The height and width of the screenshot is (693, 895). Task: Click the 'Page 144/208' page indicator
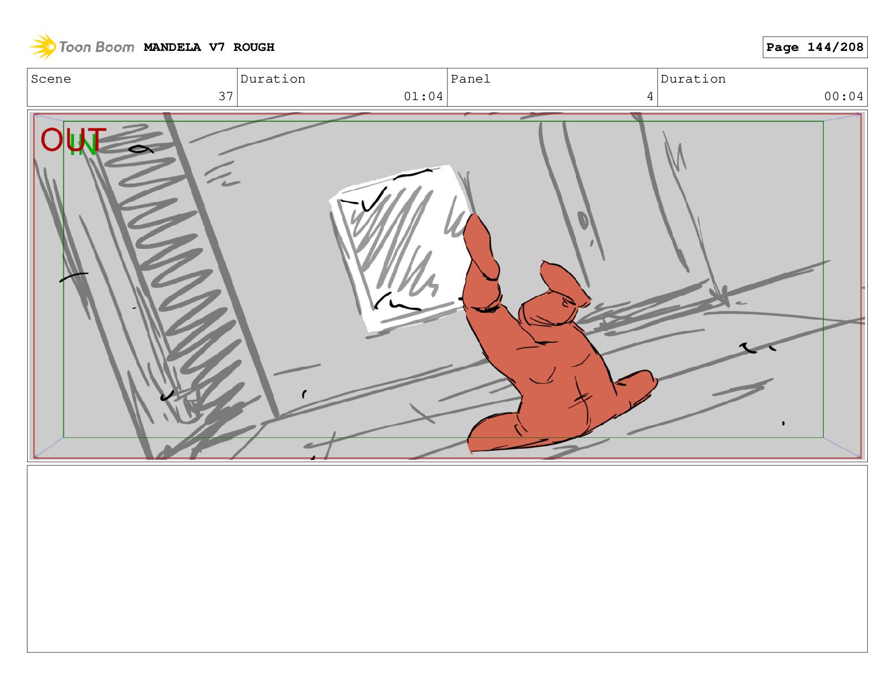click(x=815, y=48)
